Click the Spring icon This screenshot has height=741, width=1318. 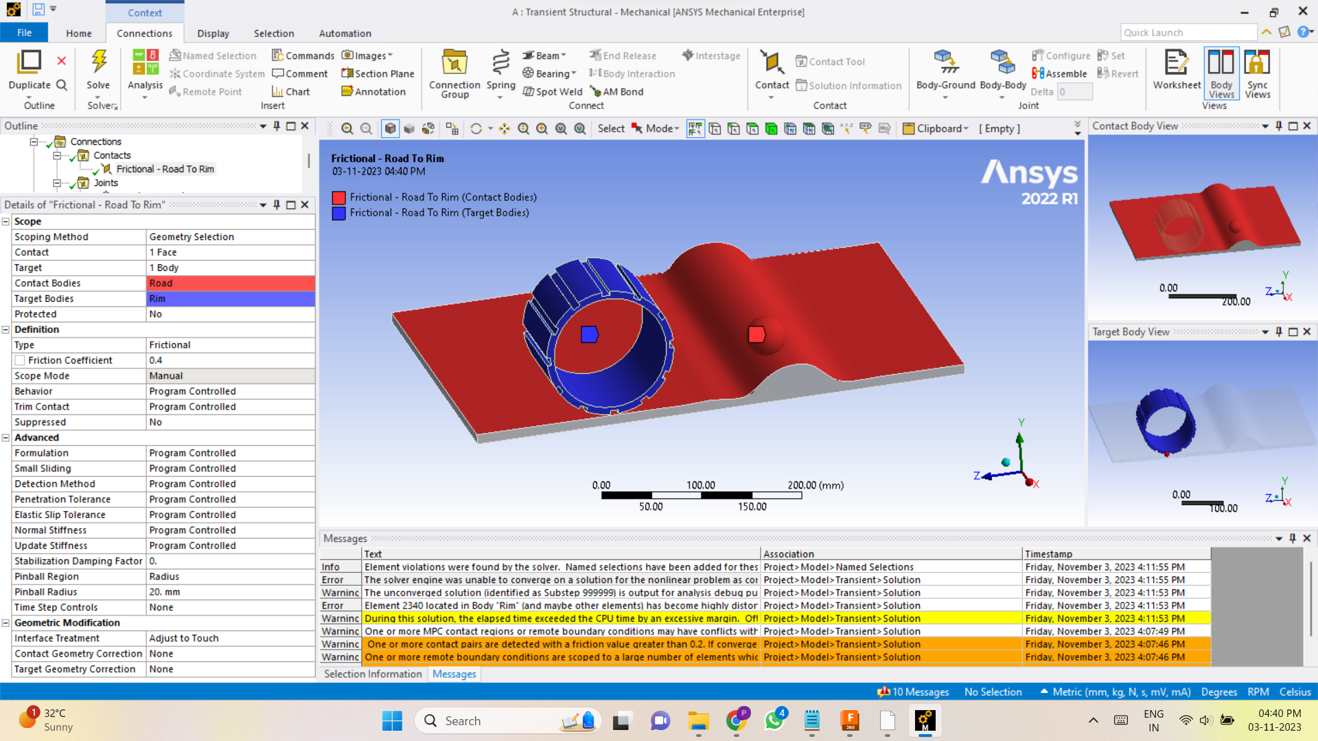tap(500, 62)
